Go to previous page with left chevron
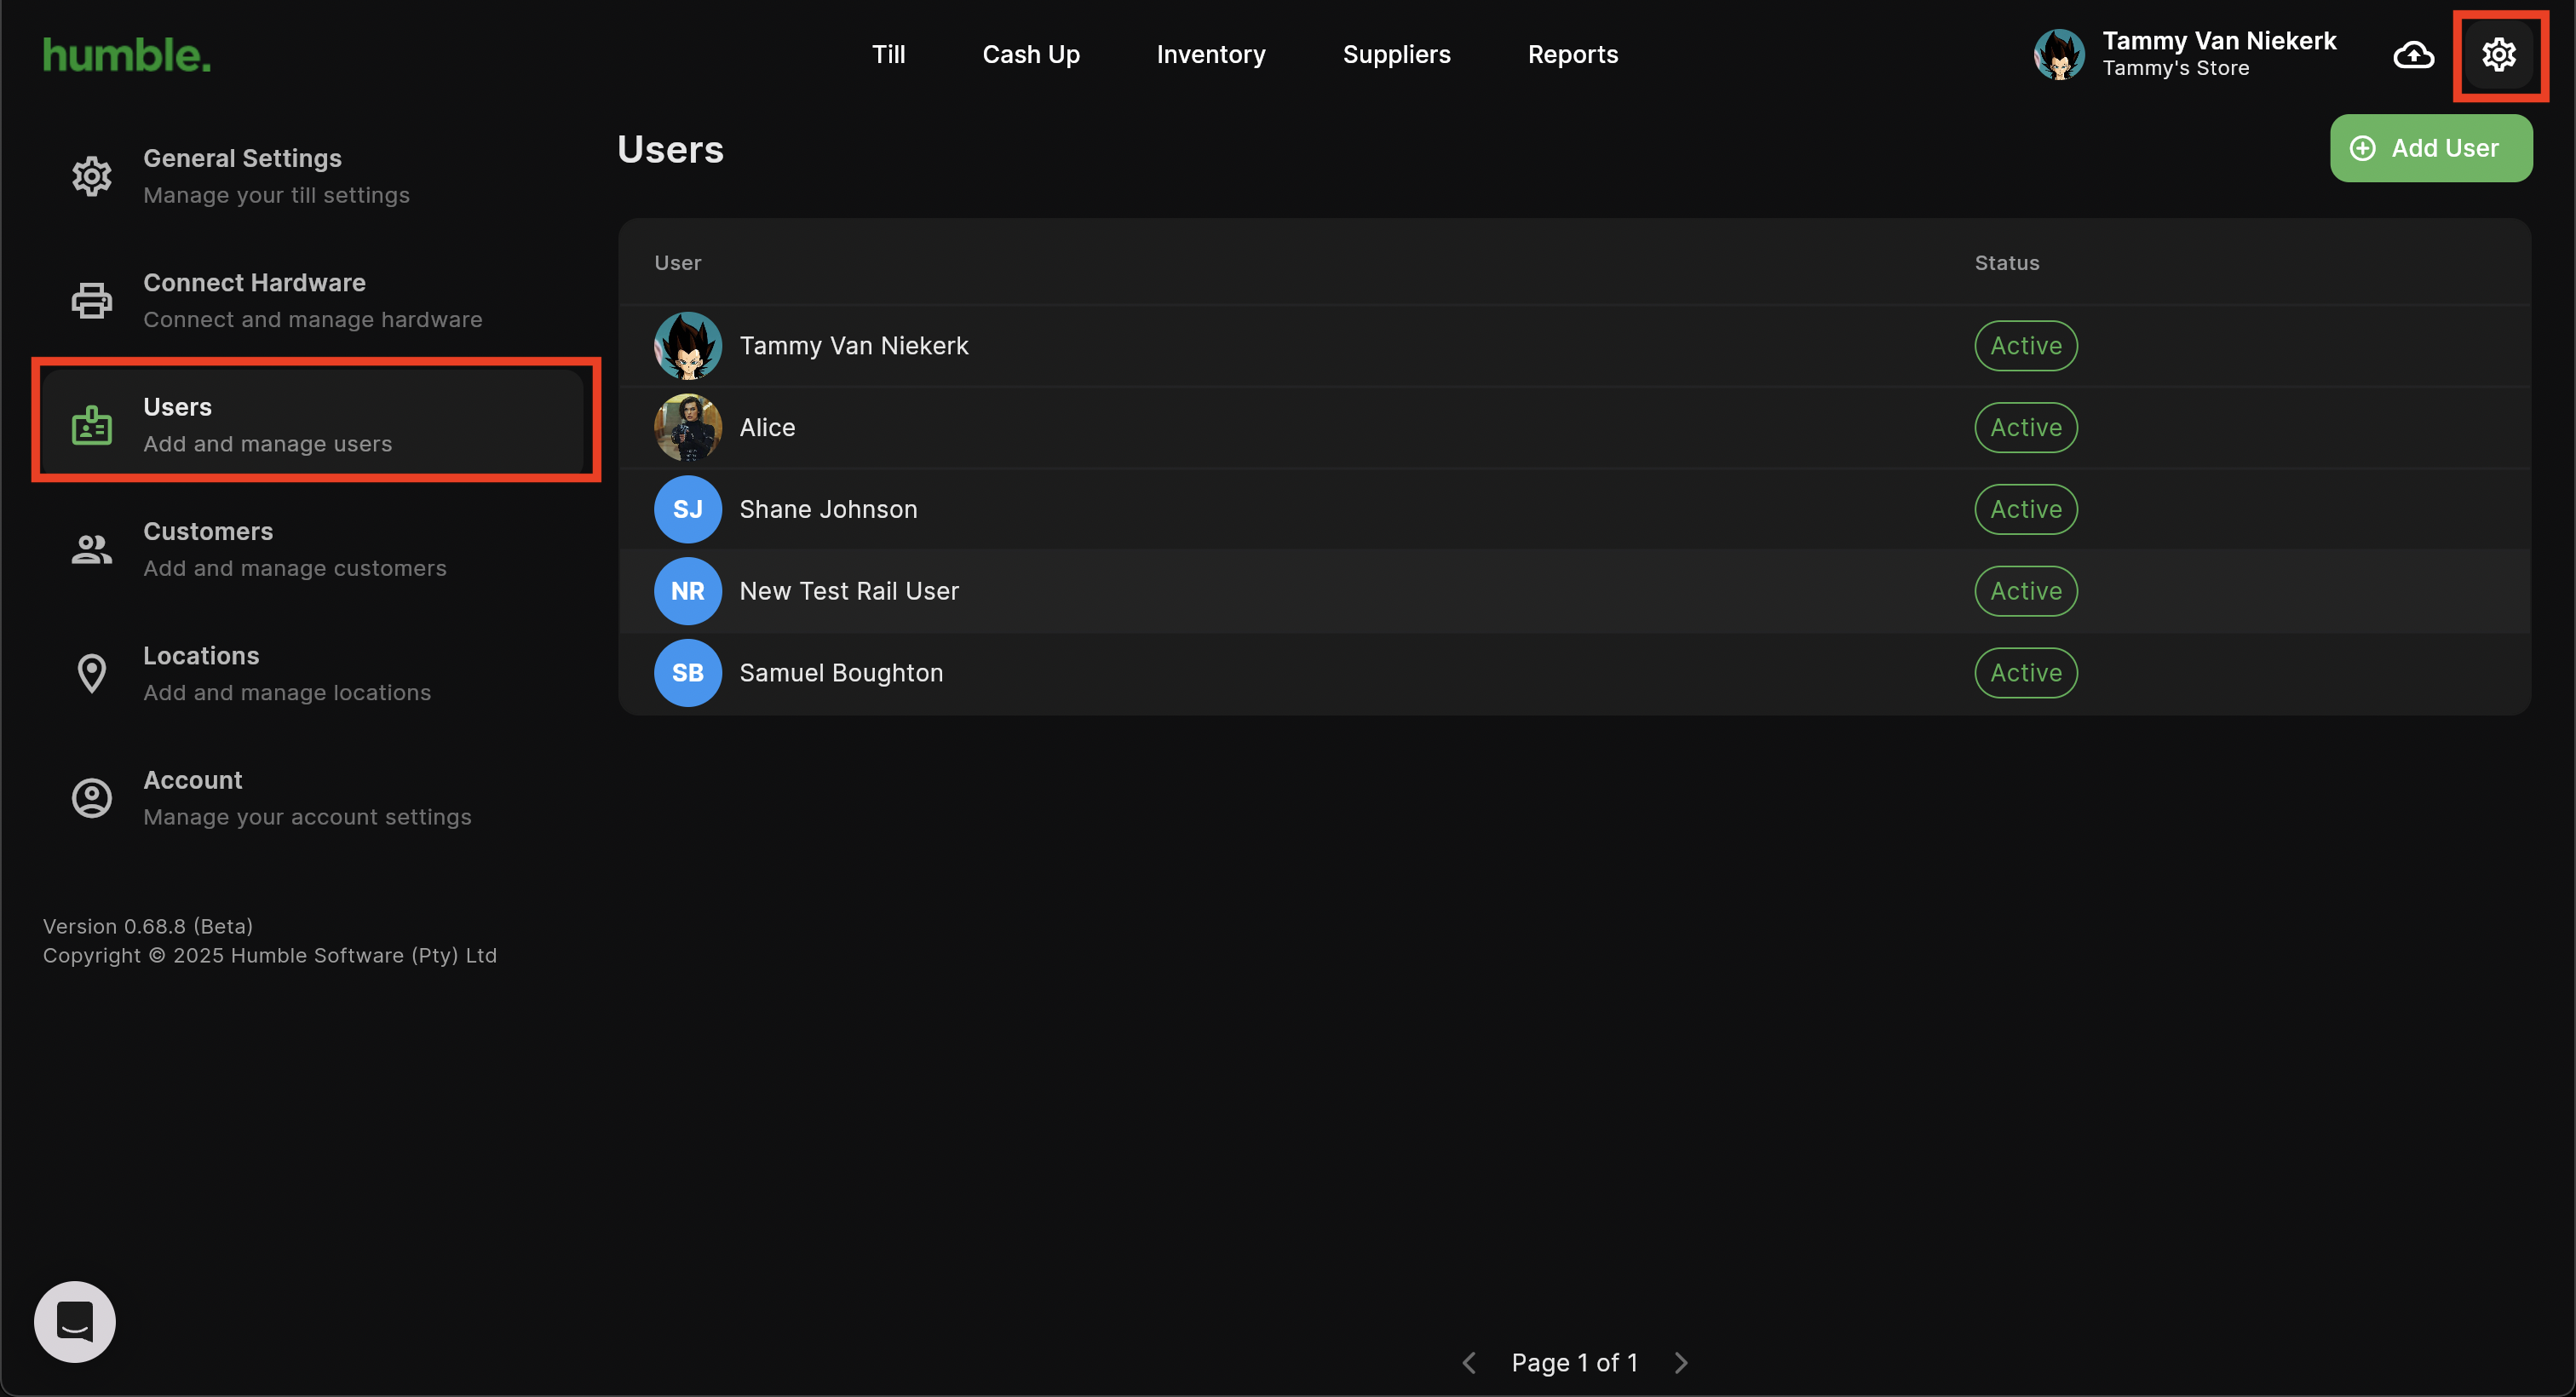Viewport: 2576px width, 1397px height. [1469, 1362]
